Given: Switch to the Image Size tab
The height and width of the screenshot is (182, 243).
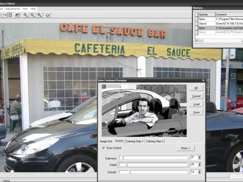Looking at the screenshot, I should point(106,141).
